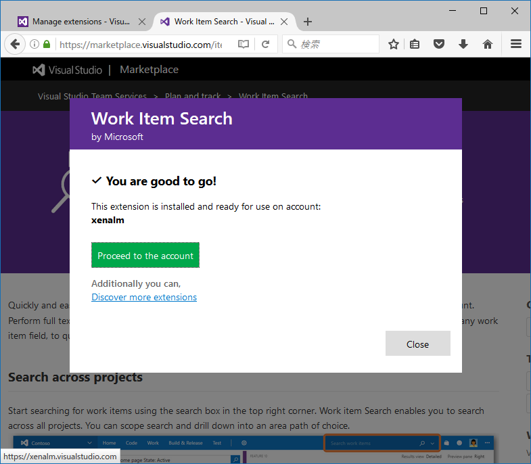Image resolution: width=531 pixels, height=464 pixels.
Task: Minimize the browser window
Action: tap(453, 11)
